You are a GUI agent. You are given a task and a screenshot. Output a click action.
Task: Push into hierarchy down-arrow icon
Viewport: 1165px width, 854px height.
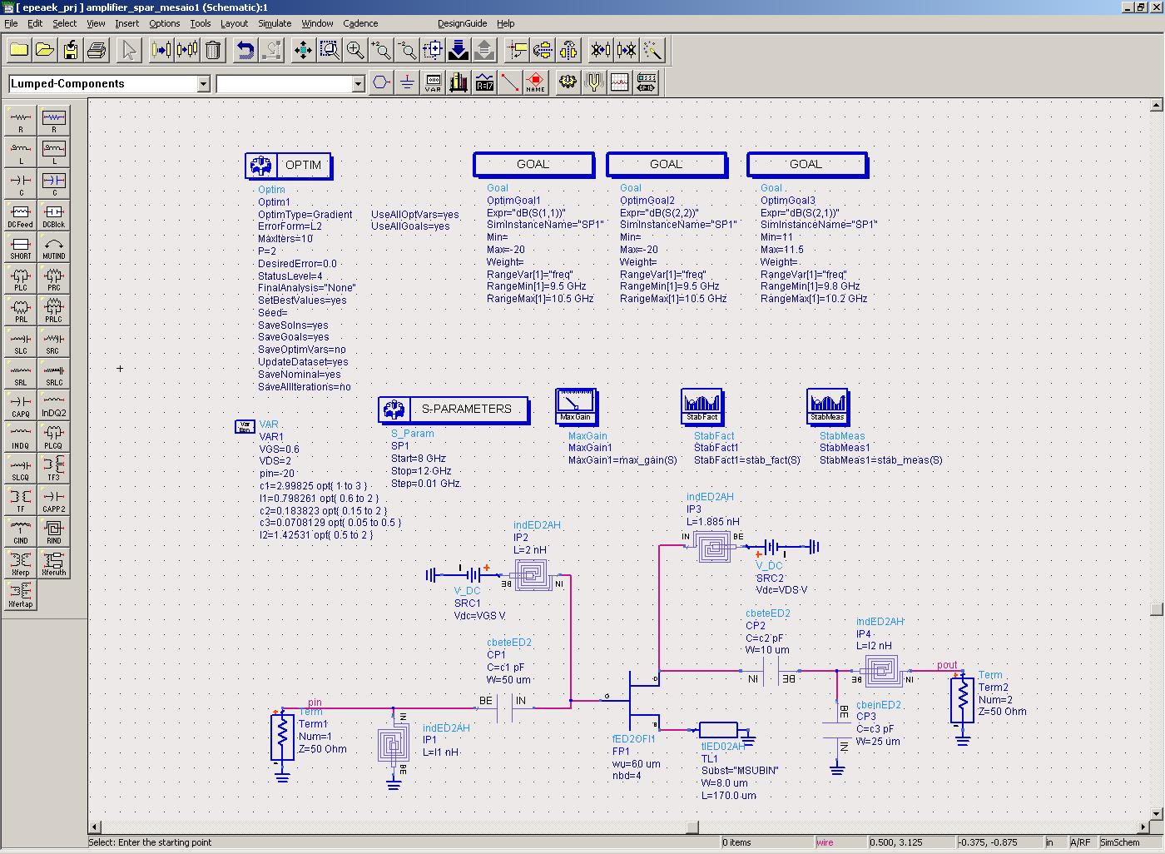459,50
